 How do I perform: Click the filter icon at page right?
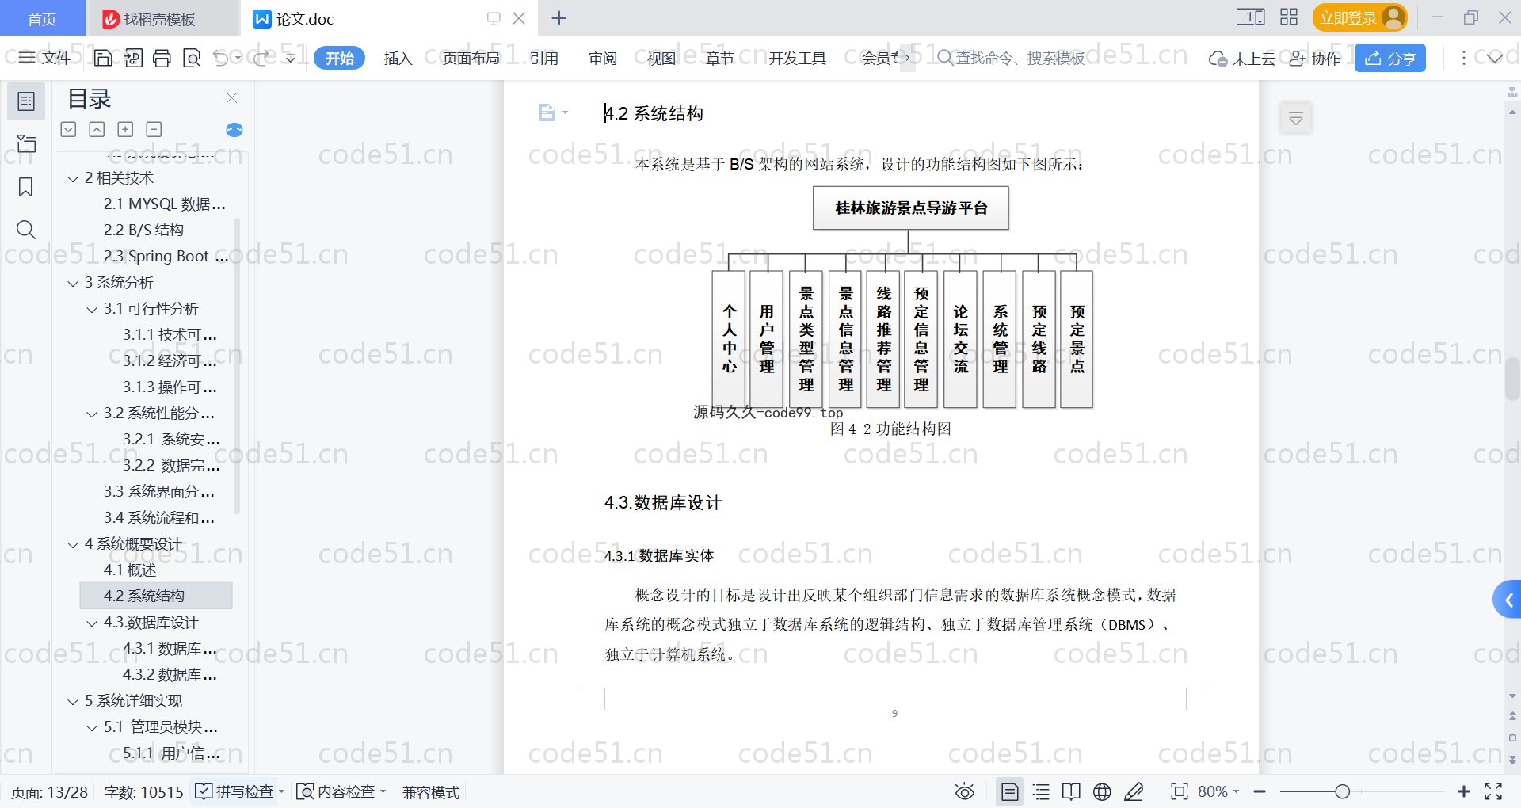pyautogui.click(x=1296, y=119)
